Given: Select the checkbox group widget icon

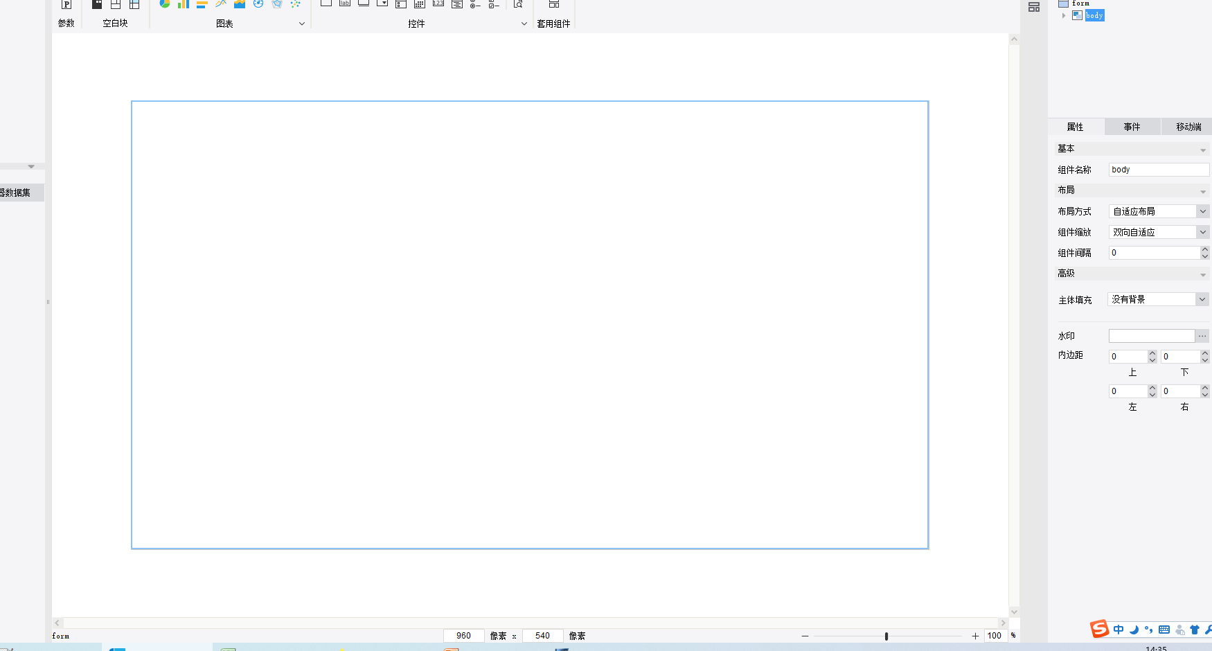Looking at the screenshot, I should point(494,4).
